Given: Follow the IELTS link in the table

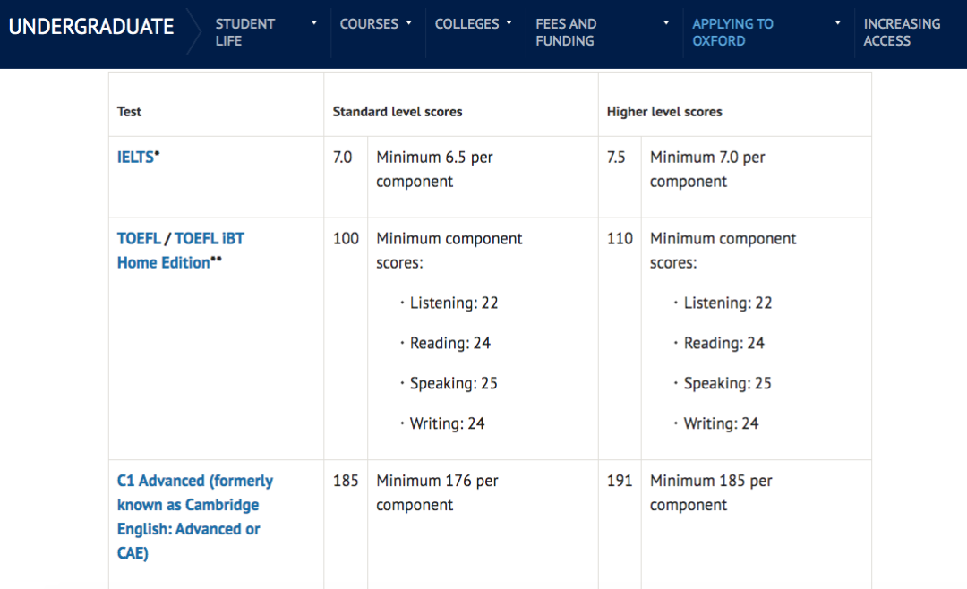Looking at the screenshot, I should click(x=135, y=158).
